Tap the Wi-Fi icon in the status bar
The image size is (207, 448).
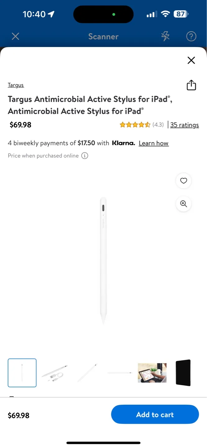pyautogui.click(x=166, y=14)
